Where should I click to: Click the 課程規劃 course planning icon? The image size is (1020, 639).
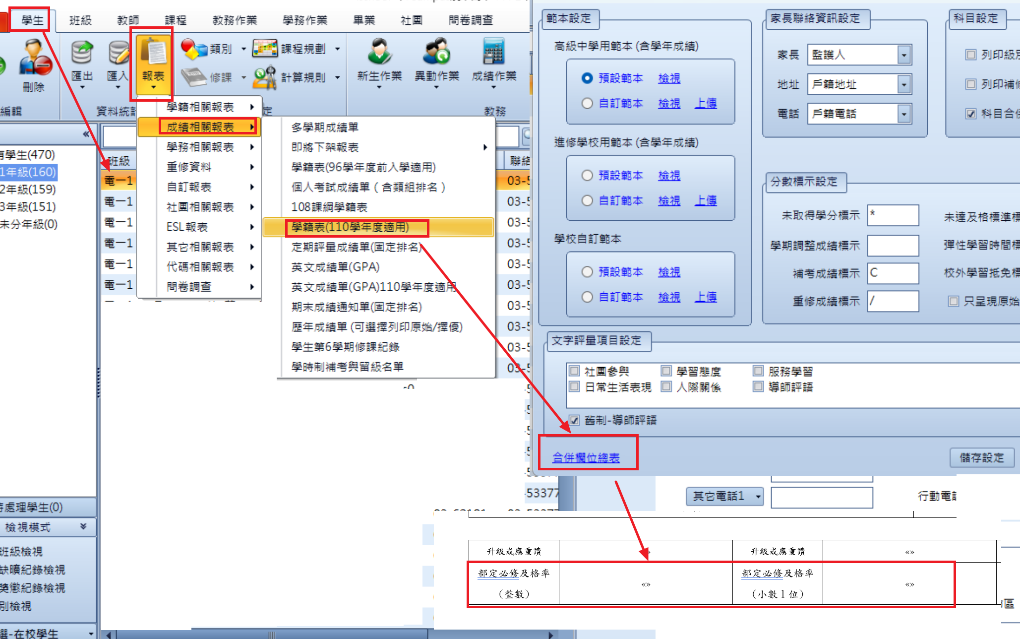[265, 49]
